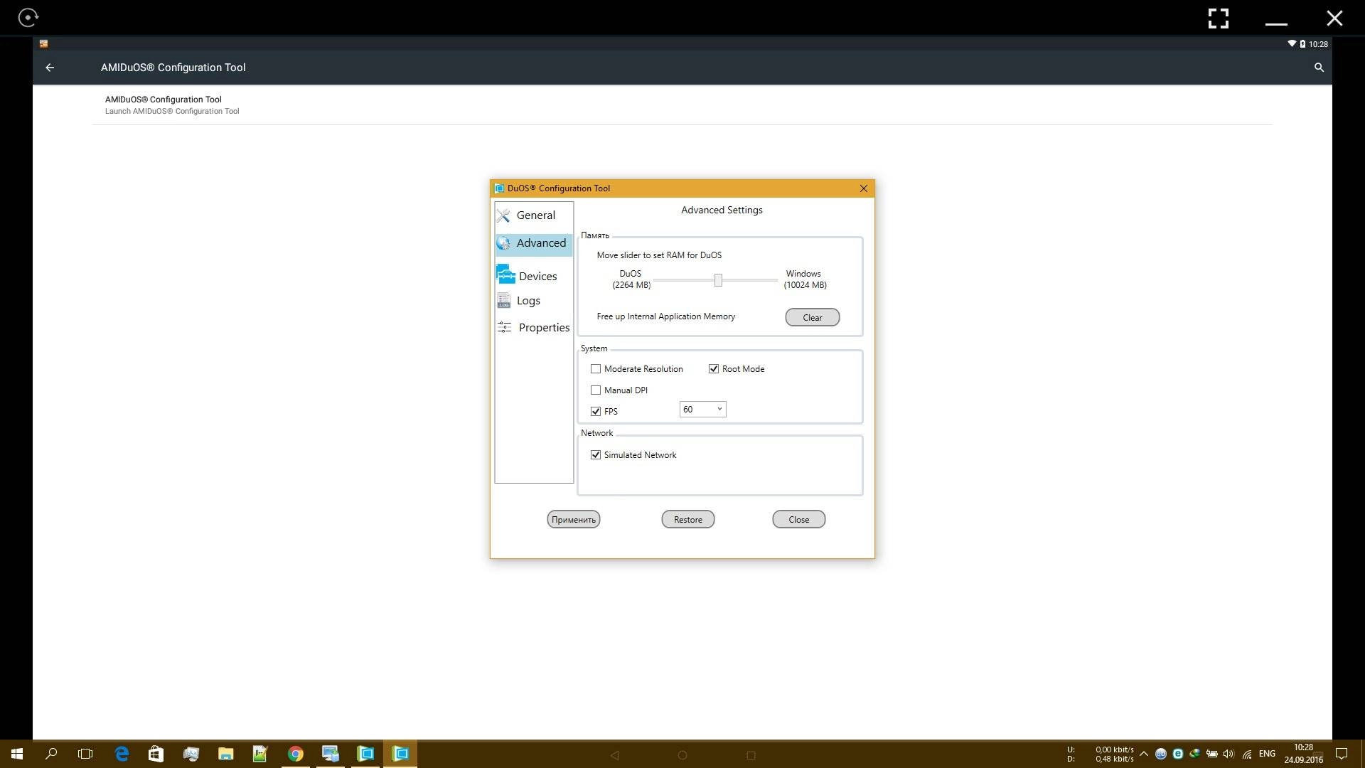The height and width of the screenshot is (768, 1365).
Task: Click the Advanced globe icon
Action: click(x=503, y=243)
